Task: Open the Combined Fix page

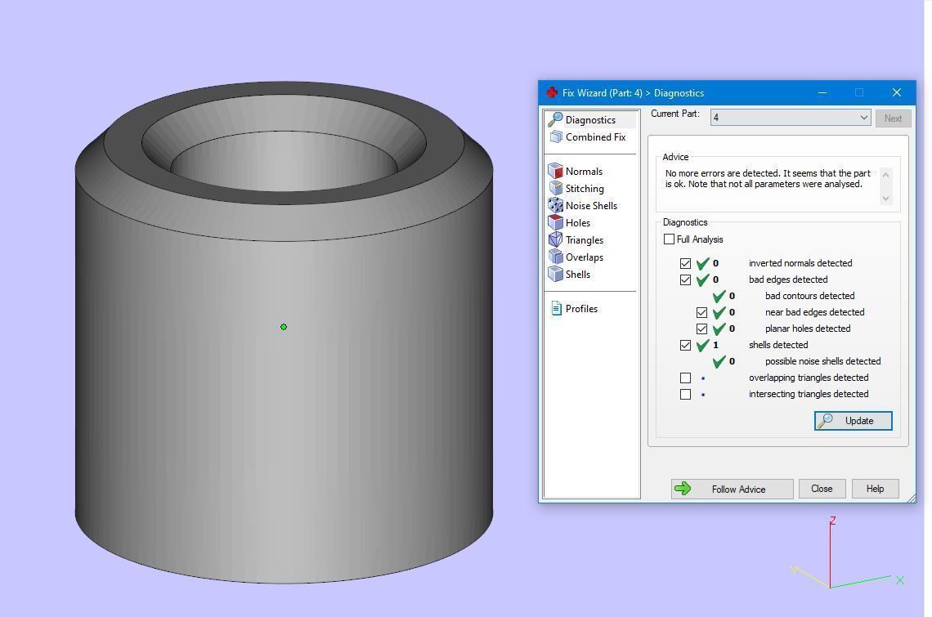Action: pyautogui.click(x=595, y=136)
